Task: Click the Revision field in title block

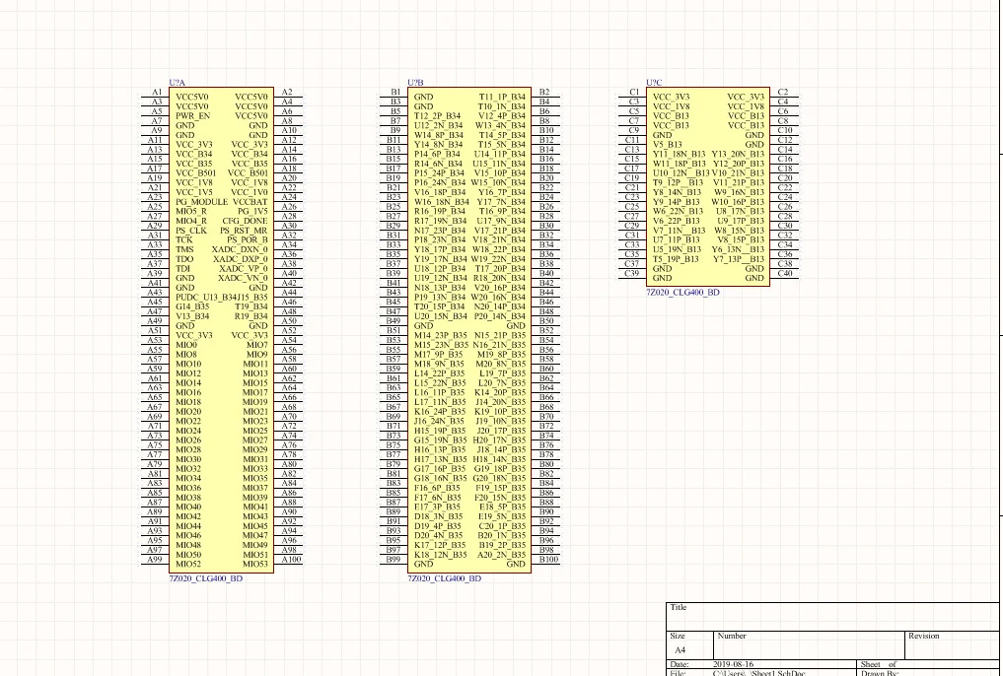Action: pos(952,645)
